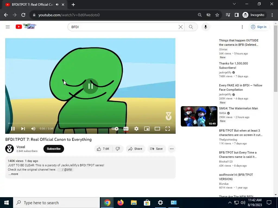Screen dimensions: 278x208
Task: Like the video with 7.6K likes
Action: [103, 149]
